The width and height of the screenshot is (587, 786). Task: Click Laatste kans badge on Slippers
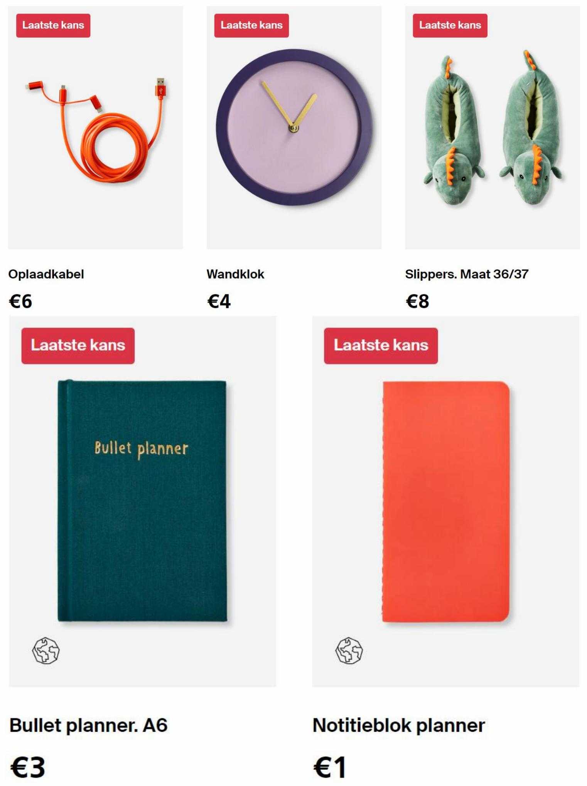click(x=450, y=25)
